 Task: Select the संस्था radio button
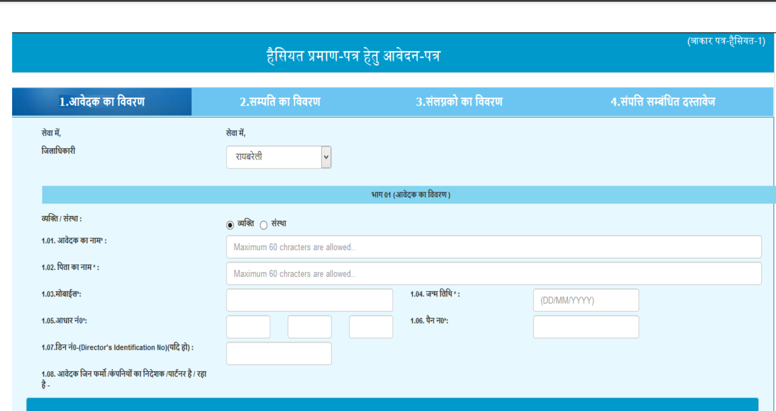pos(263,225)
